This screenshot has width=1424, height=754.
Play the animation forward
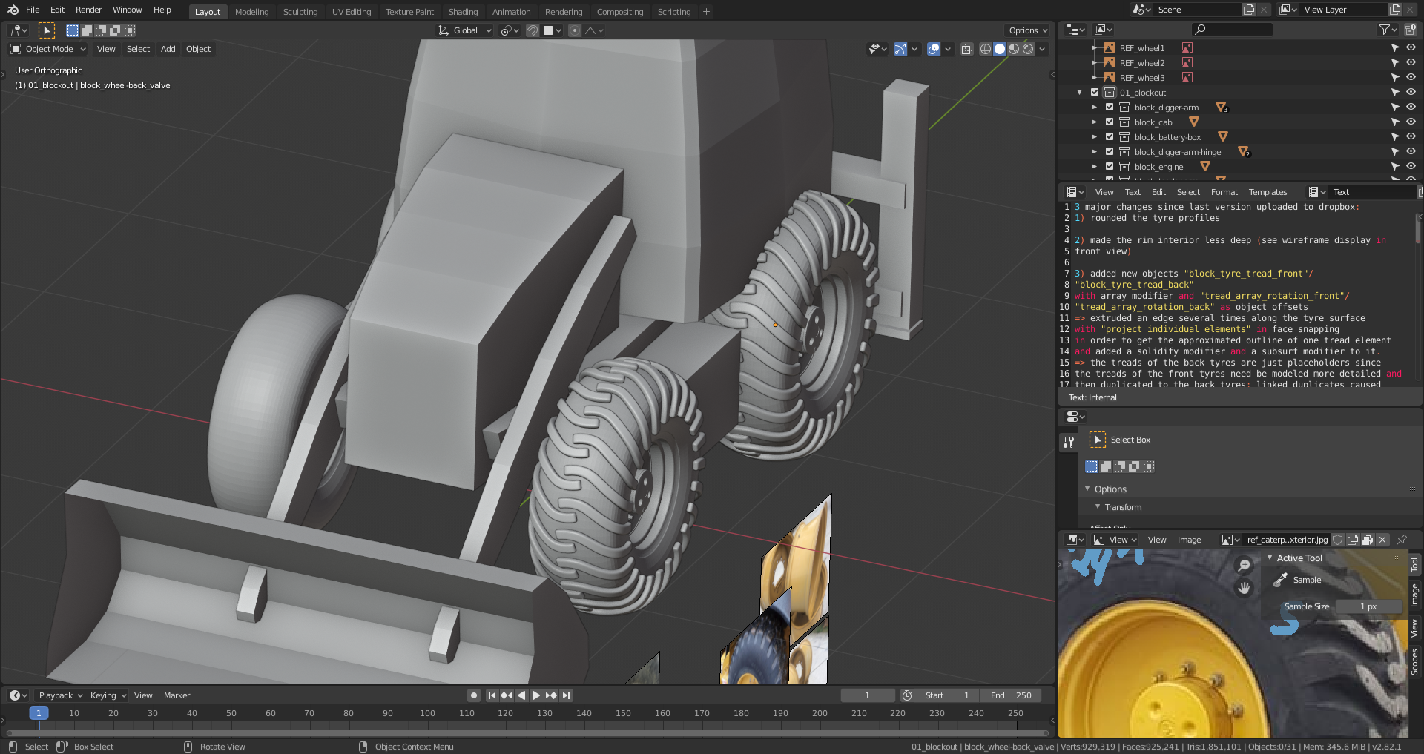[x=536, y=695]
